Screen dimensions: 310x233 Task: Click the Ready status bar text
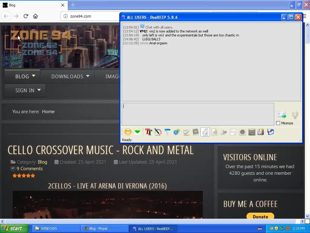tap(127, 140)
